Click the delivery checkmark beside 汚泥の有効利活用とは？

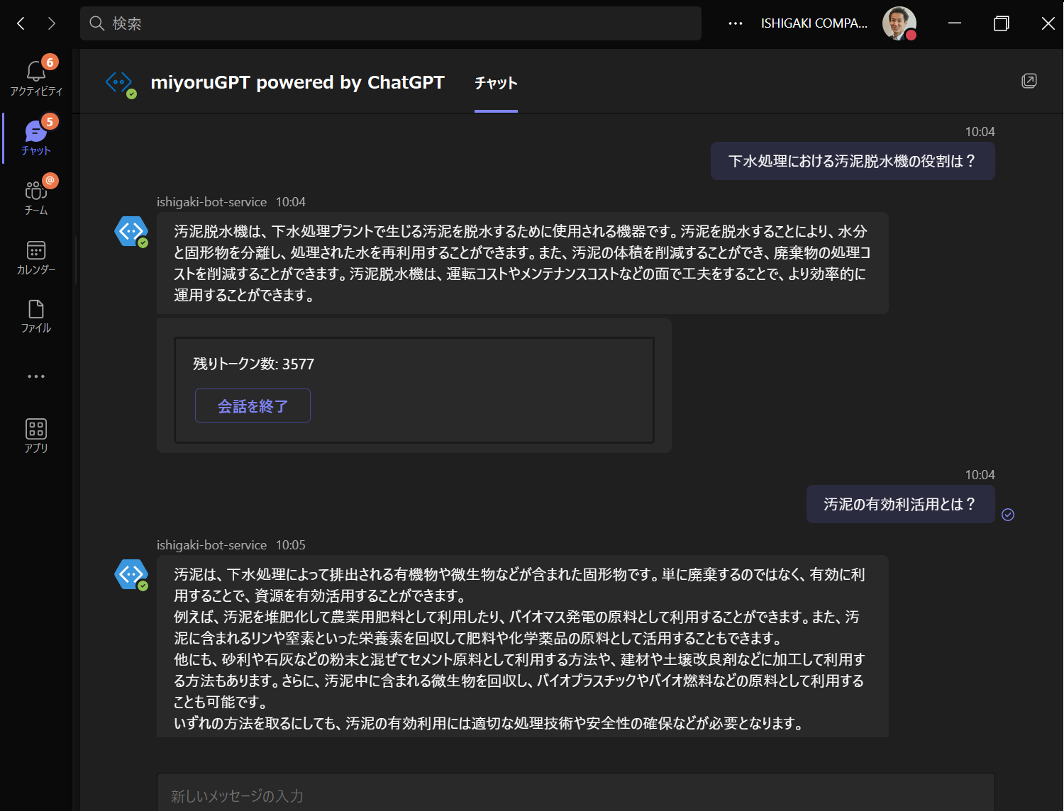(1008, 515)
